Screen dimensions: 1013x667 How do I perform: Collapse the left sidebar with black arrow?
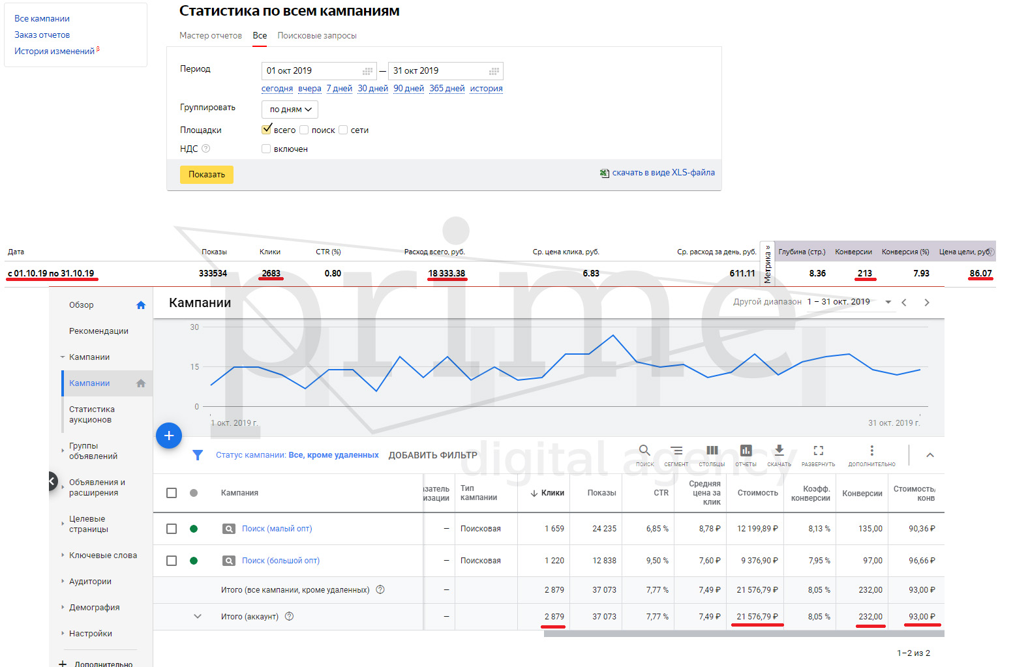coord(53,482)
